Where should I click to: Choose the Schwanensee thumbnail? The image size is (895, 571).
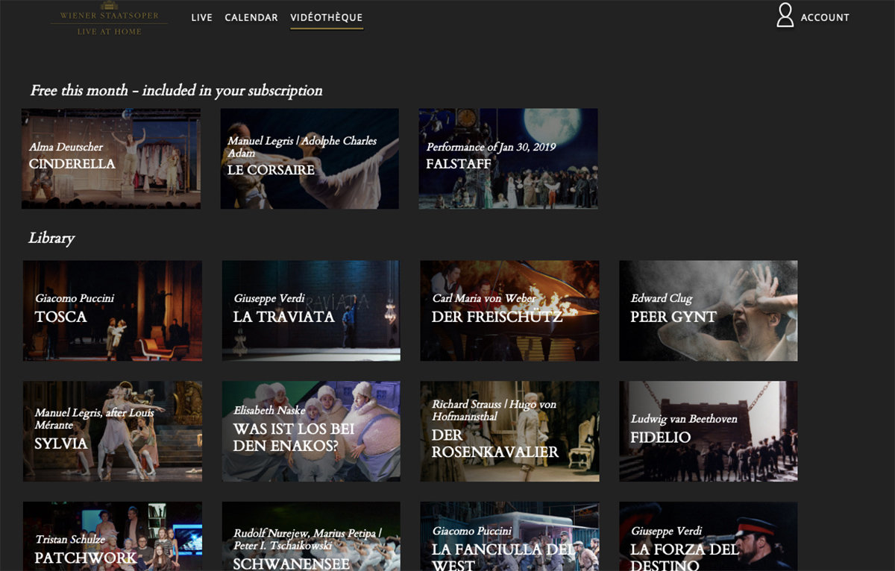311,537
